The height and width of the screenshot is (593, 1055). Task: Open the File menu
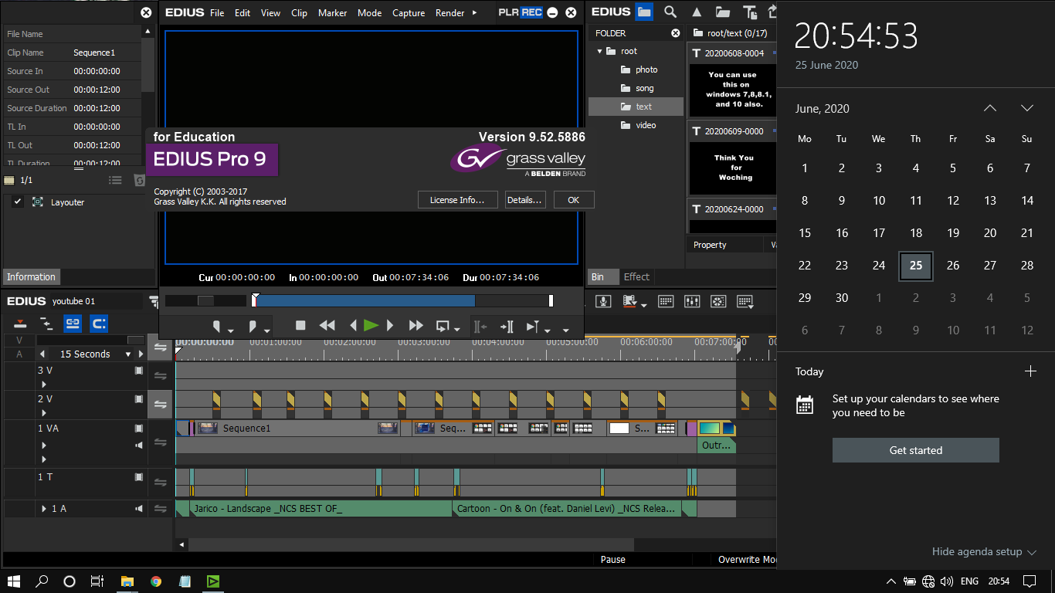pos(217,13)
